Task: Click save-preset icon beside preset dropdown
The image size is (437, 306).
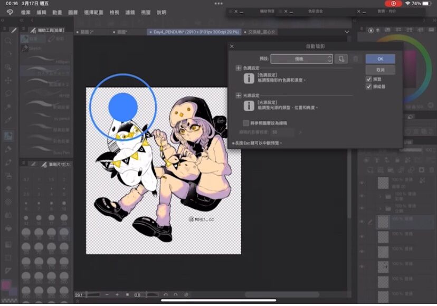Action: coord(341,59)
